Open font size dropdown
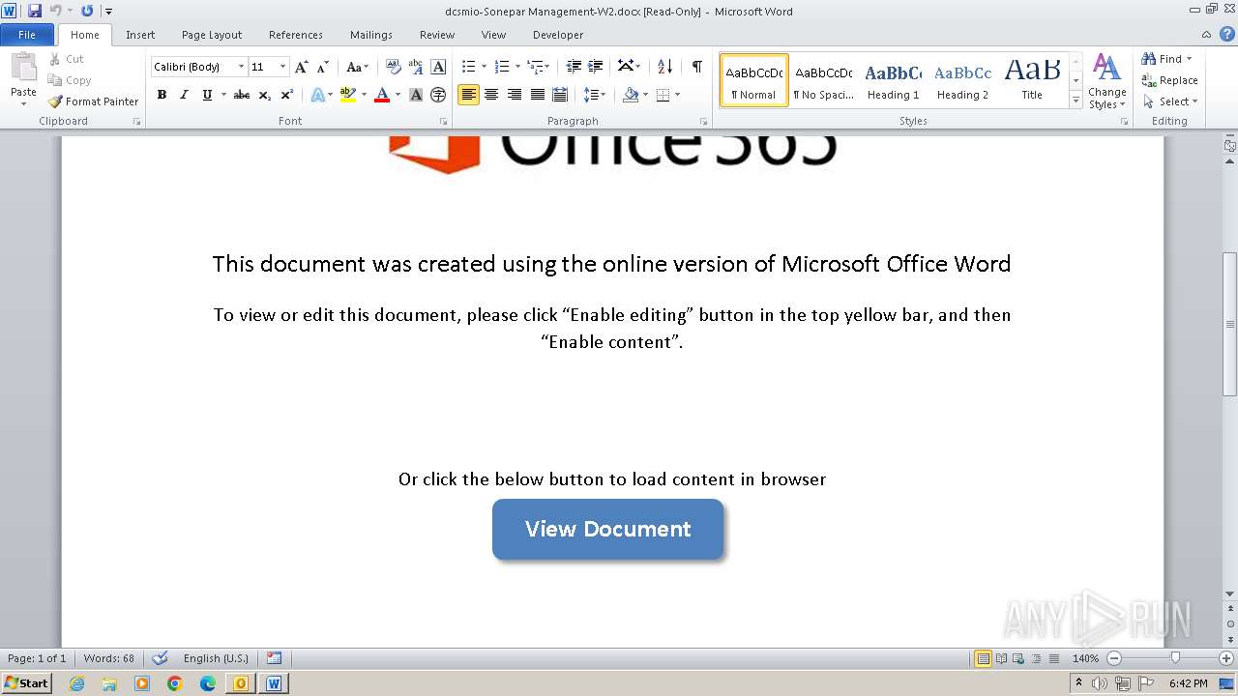 pos(282,67)
